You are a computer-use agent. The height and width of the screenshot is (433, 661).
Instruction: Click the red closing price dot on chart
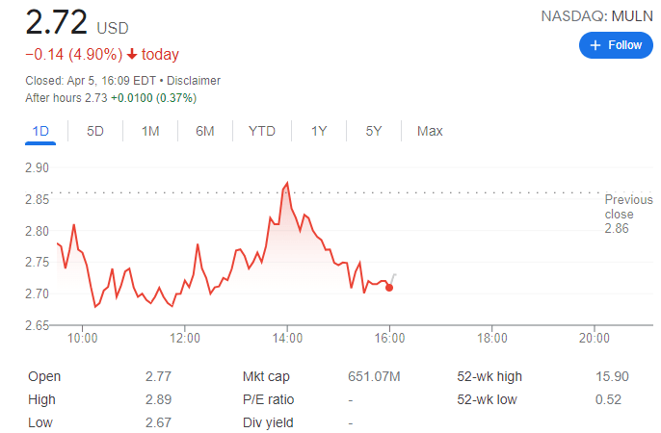click(x=389, y=288)
